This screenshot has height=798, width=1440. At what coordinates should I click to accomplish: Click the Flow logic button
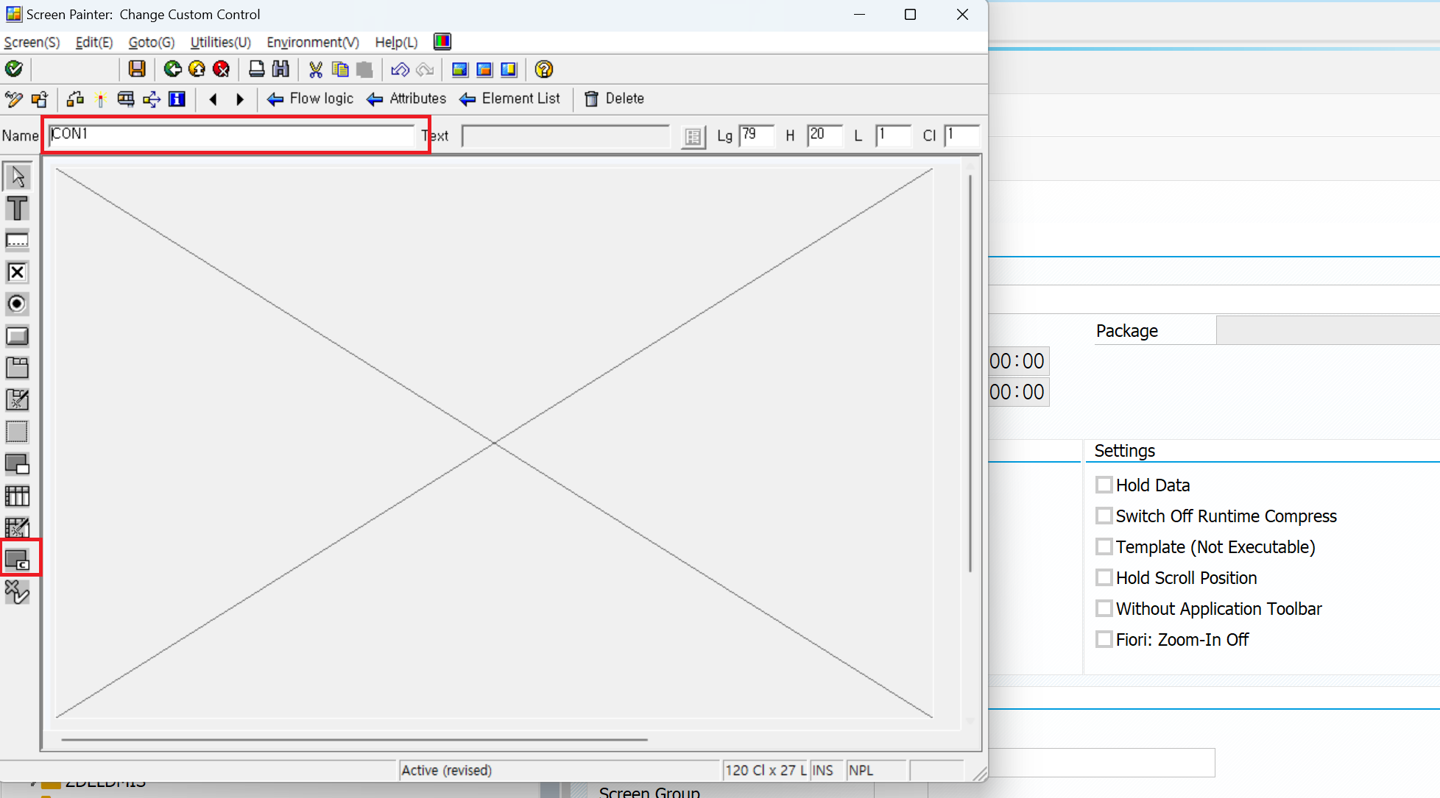[310, 99]
